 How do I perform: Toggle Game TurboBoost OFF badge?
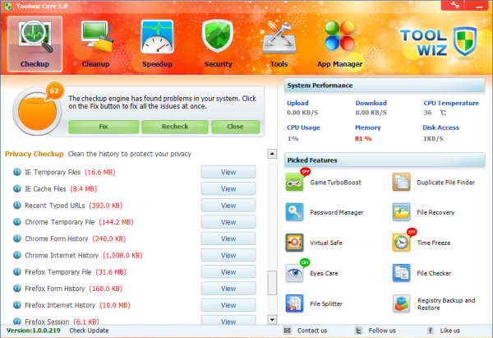pos(306,172)
